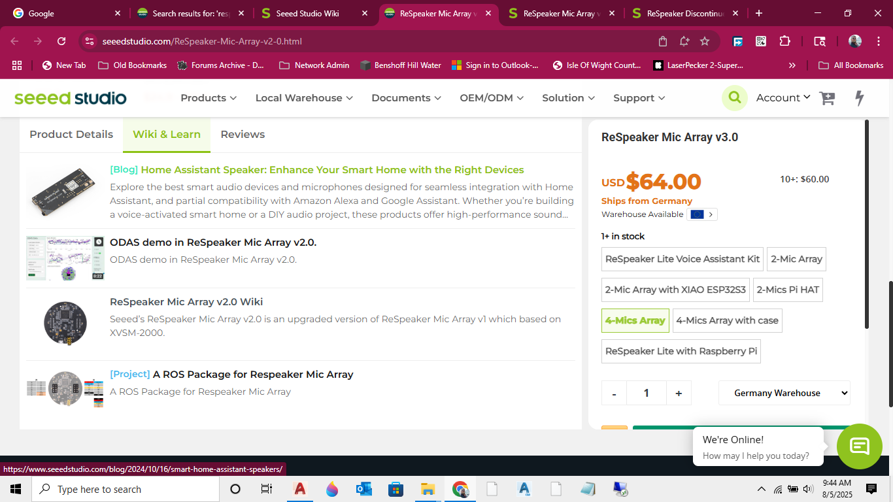This screenshot has width=893, height=502.
Task: Open the ODAS demo in ReSpeaker article
Action: pos(213,243)
